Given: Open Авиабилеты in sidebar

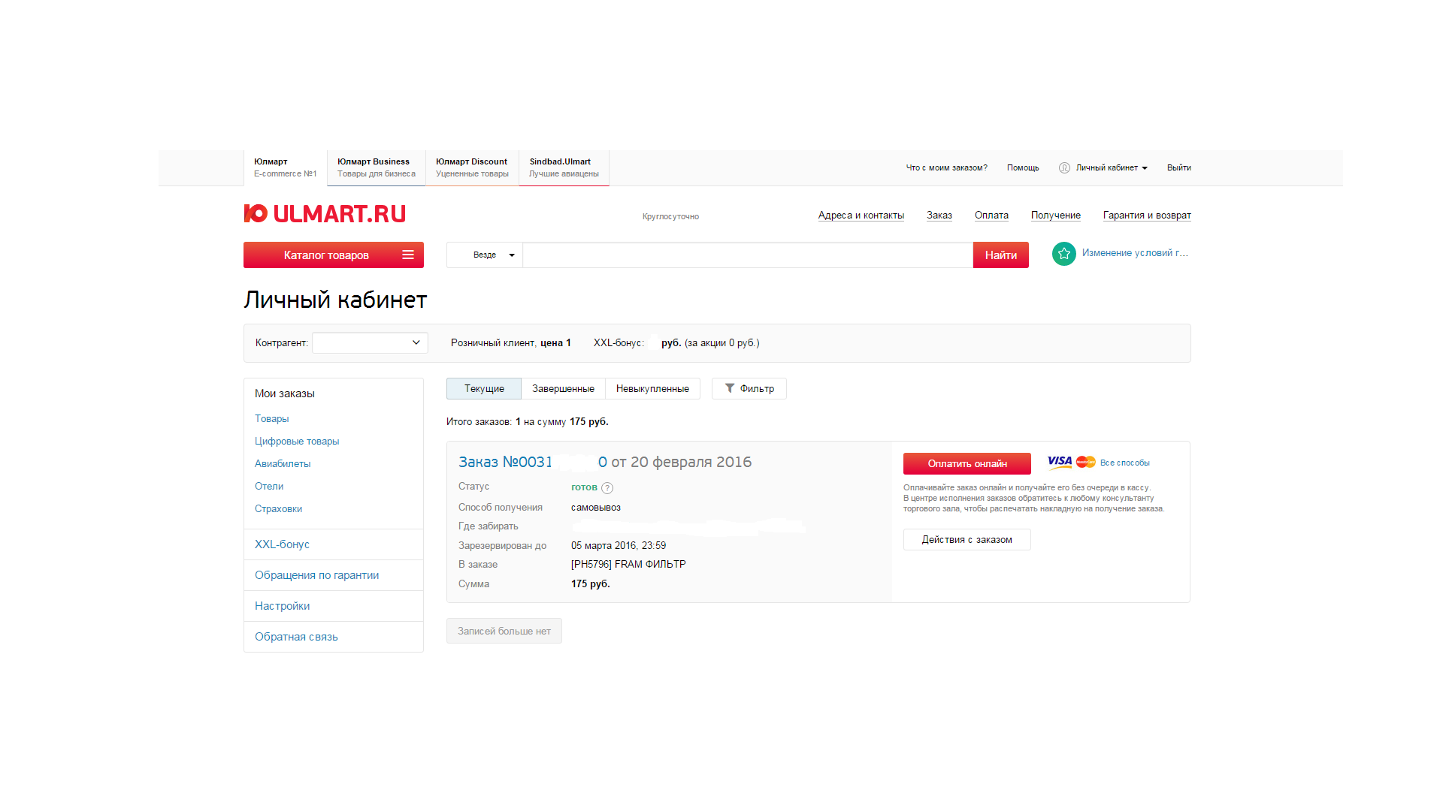Looking at the screenshot, I should (x=283, y=463).
